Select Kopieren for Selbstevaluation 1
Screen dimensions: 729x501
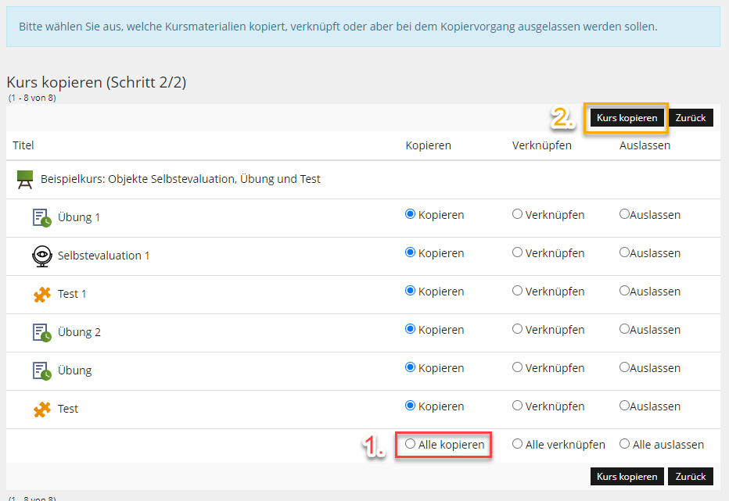pos(411,252)
